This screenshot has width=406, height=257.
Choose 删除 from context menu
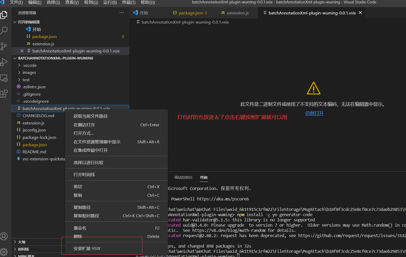click(116, 236)
